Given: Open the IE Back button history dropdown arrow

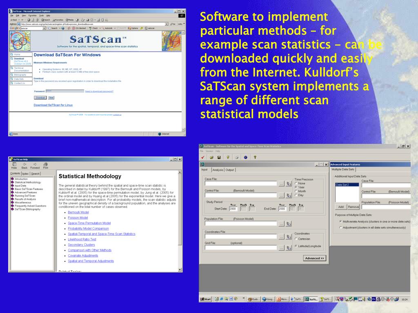Looking at the screenshot, I should tap(19, 20).
